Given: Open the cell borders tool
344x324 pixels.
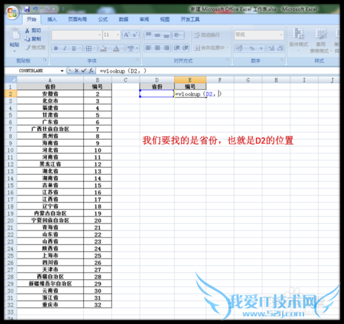Looking at the screenshot, I should click(x=89, y=48).
